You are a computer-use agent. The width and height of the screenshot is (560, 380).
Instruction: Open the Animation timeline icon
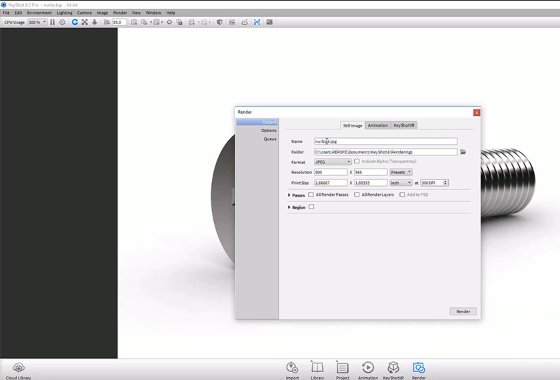(x=367, y=367)
